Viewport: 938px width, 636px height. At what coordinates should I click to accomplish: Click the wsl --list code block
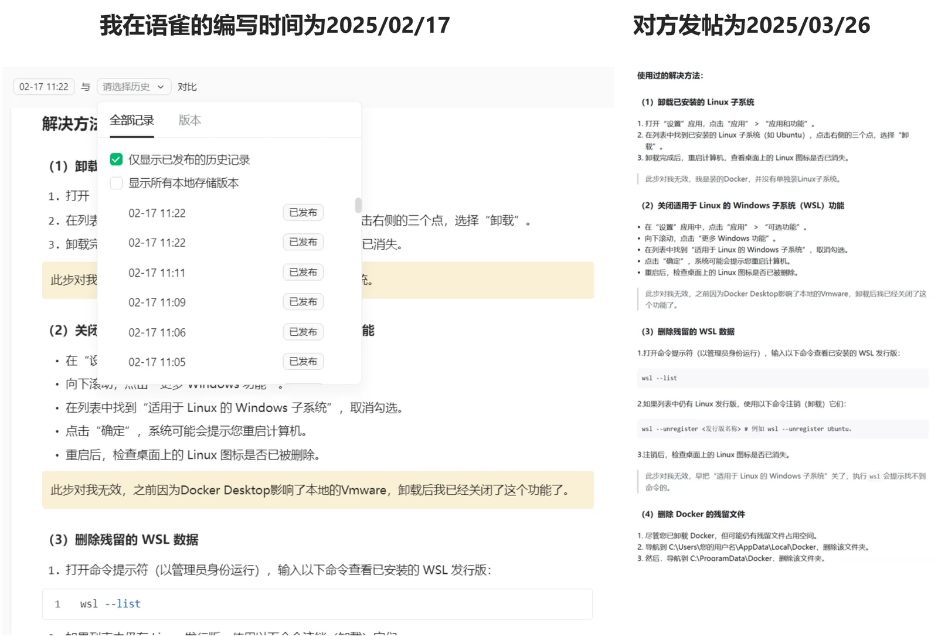point(317,604)
